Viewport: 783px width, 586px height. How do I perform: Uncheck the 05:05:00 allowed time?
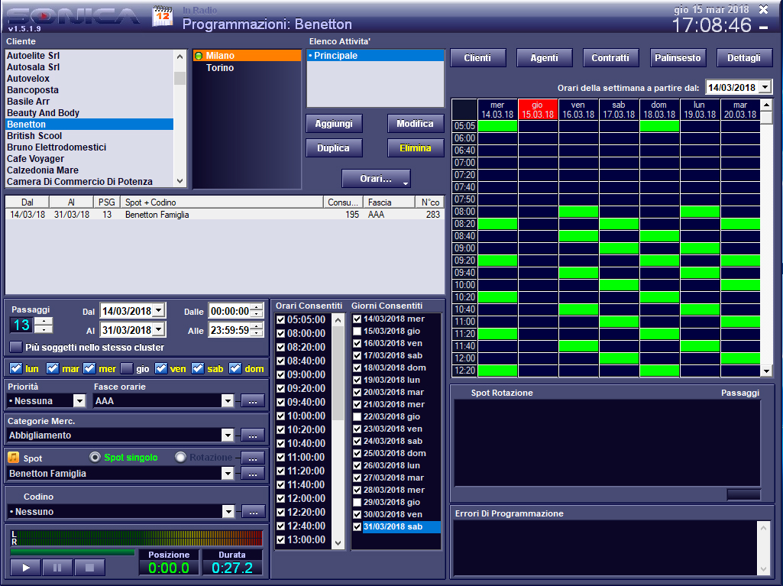[280, 319]
